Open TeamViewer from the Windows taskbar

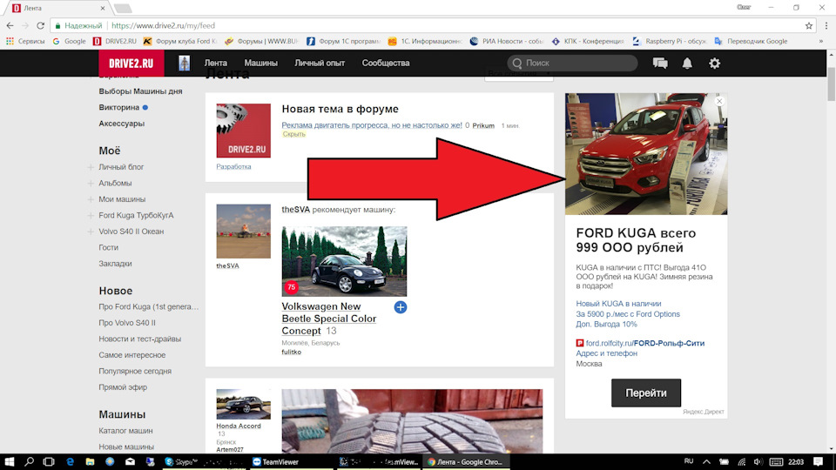click(275, 462)
